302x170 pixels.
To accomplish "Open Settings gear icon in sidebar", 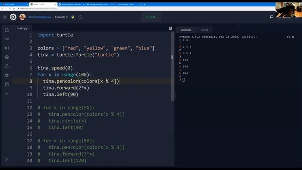I will pos(7,75).
